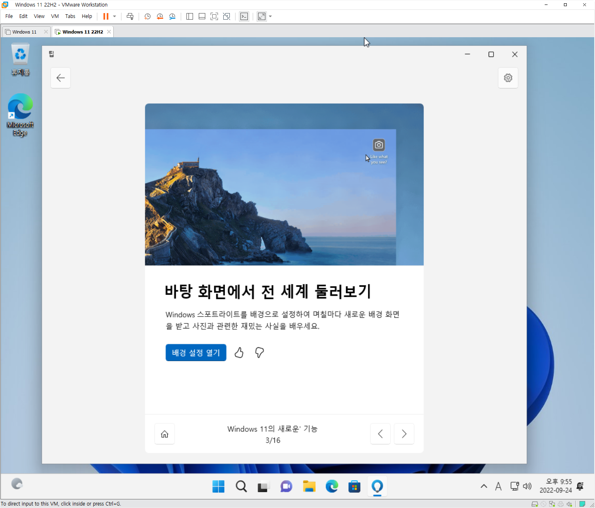Maximize the Tips app window
This screenshot has width=595, height=508.
(491, 54)
